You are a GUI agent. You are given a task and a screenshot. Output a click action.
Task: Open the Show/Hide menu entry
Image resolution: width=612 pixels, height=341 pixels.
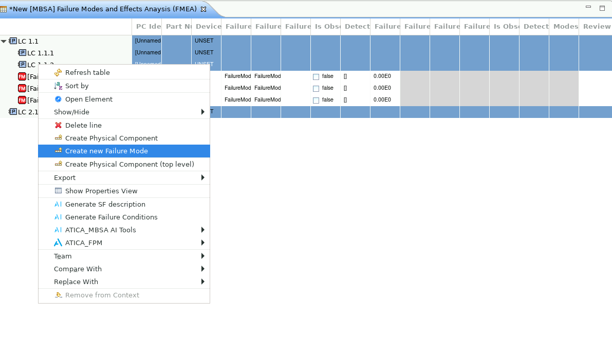click(x=124, y=112)
